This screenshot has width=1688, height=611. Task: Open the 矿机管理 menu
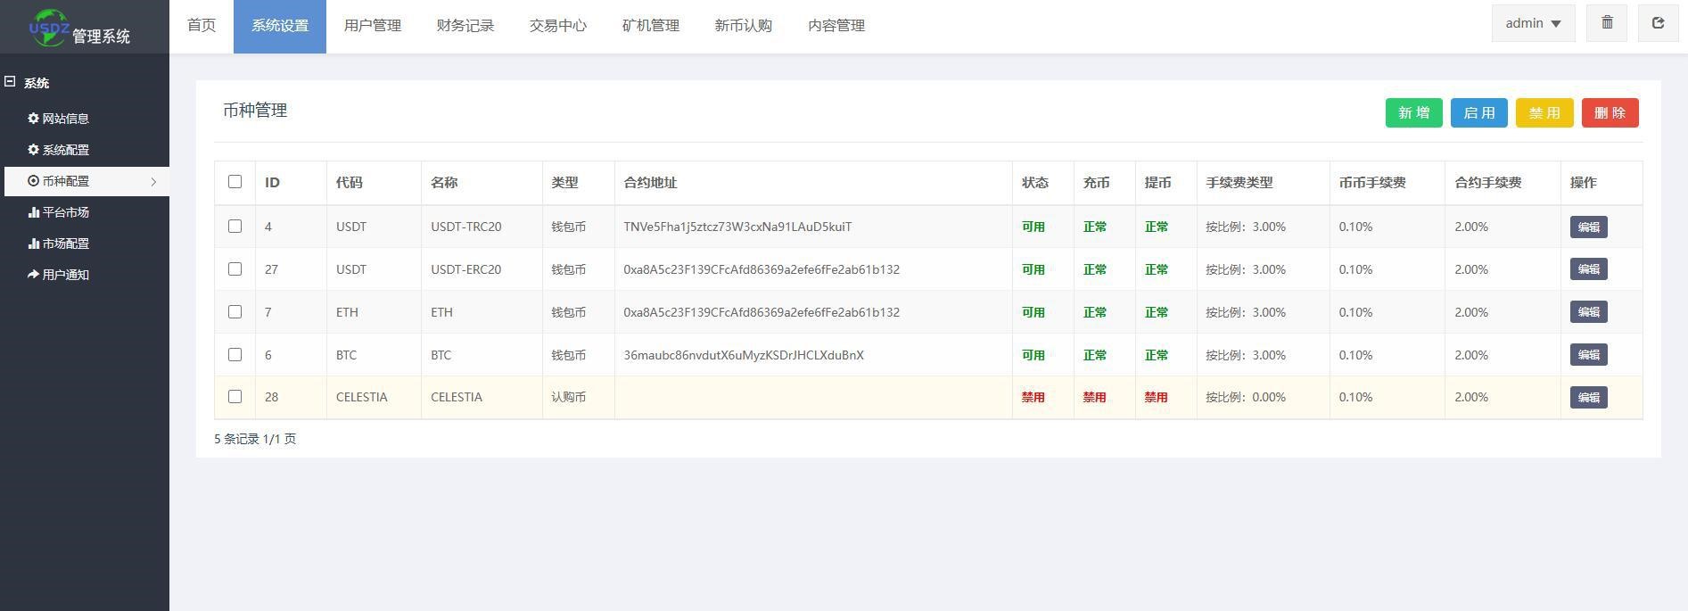click(x=650, y=26)
